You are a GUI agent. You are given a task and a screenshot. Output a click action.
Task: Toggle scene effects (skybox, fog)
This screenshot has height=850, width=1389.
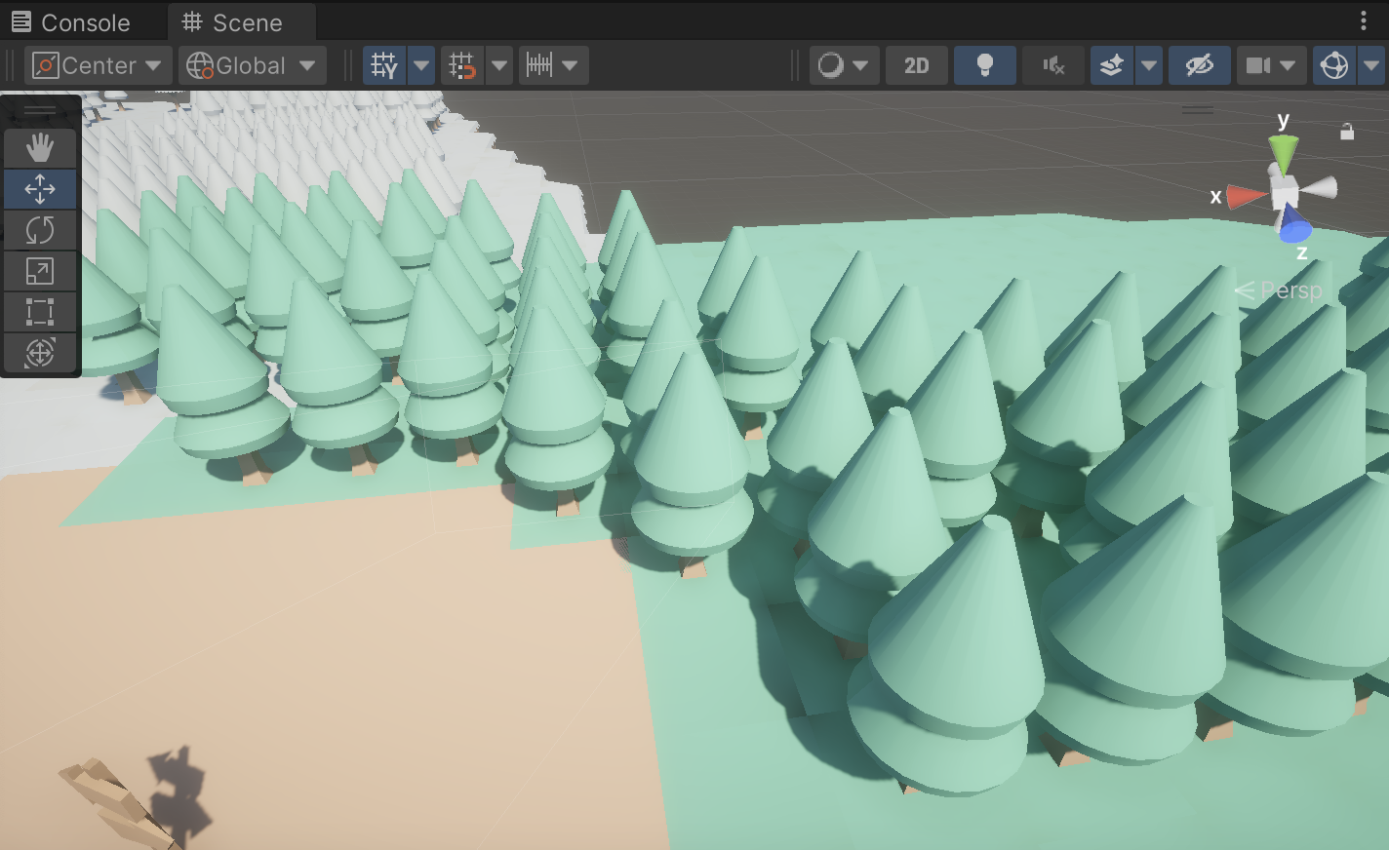click(1112, 65)
